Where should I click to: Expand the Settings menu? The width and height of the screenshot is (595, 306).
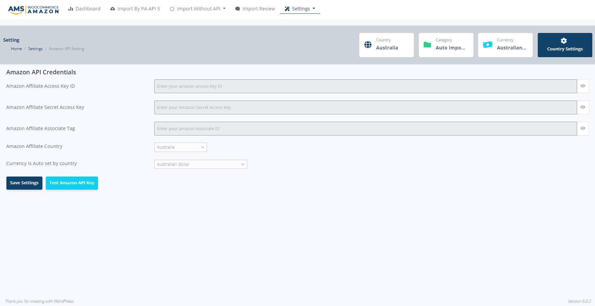pyautogui.click(x=300, y=9)
